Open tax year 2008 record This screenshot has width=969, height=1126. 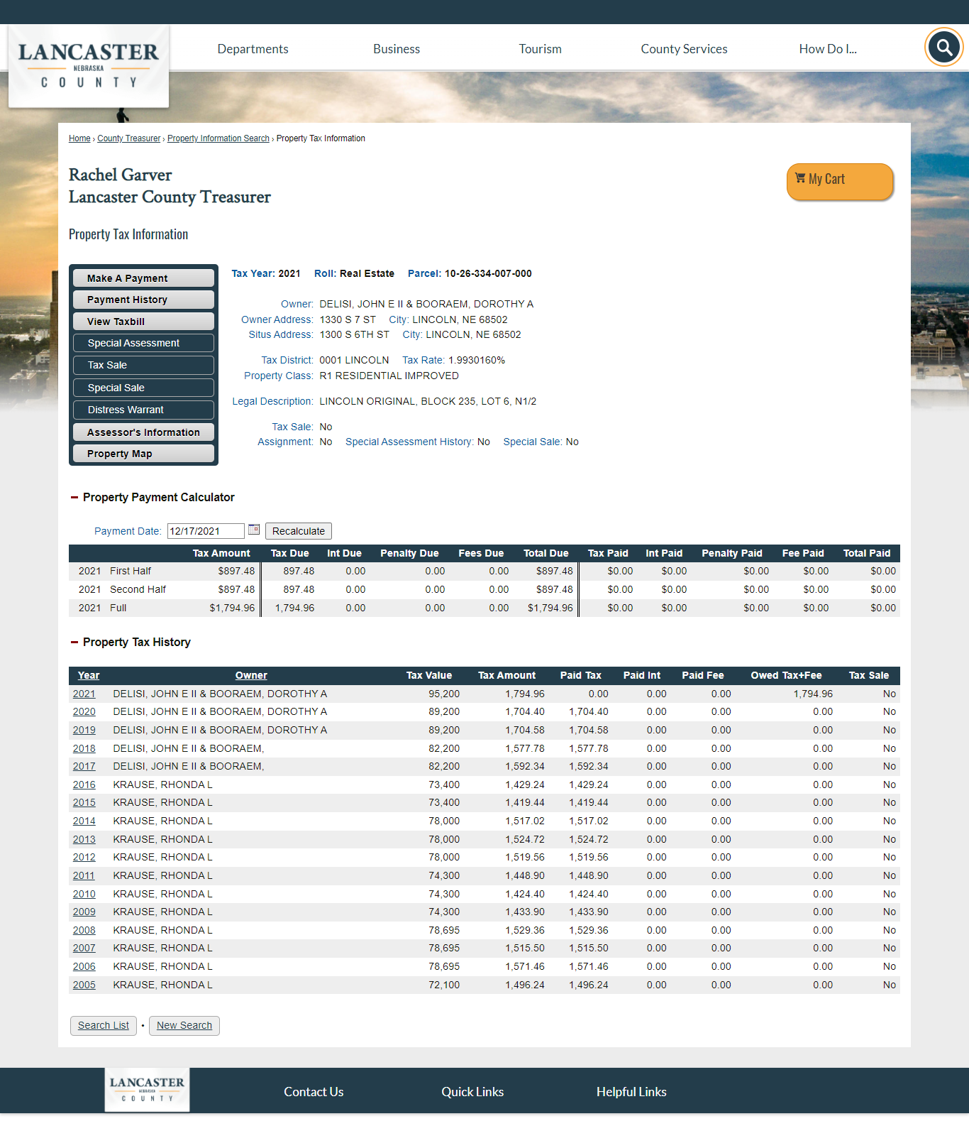tap(84, 930)
